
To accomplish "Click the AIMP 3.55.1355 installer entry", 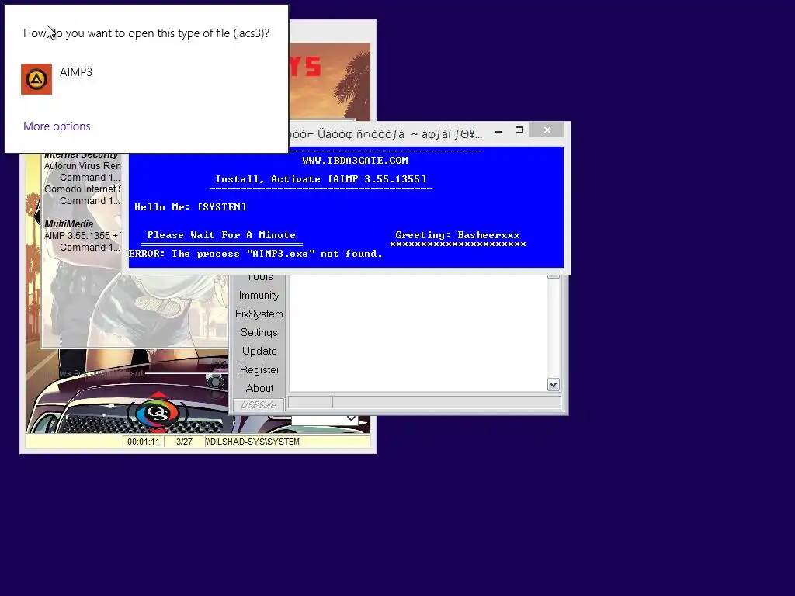I will coord(82,236).
